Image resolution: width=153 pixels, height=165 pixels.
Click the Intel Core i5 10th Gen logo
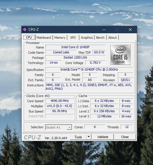[121, 55]
